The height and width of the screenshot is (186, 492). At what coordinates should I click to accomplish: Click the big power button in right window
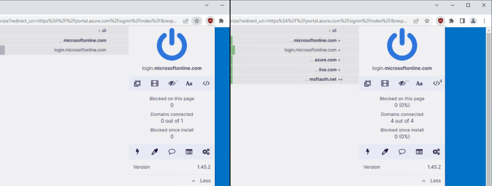pos(402,44)
